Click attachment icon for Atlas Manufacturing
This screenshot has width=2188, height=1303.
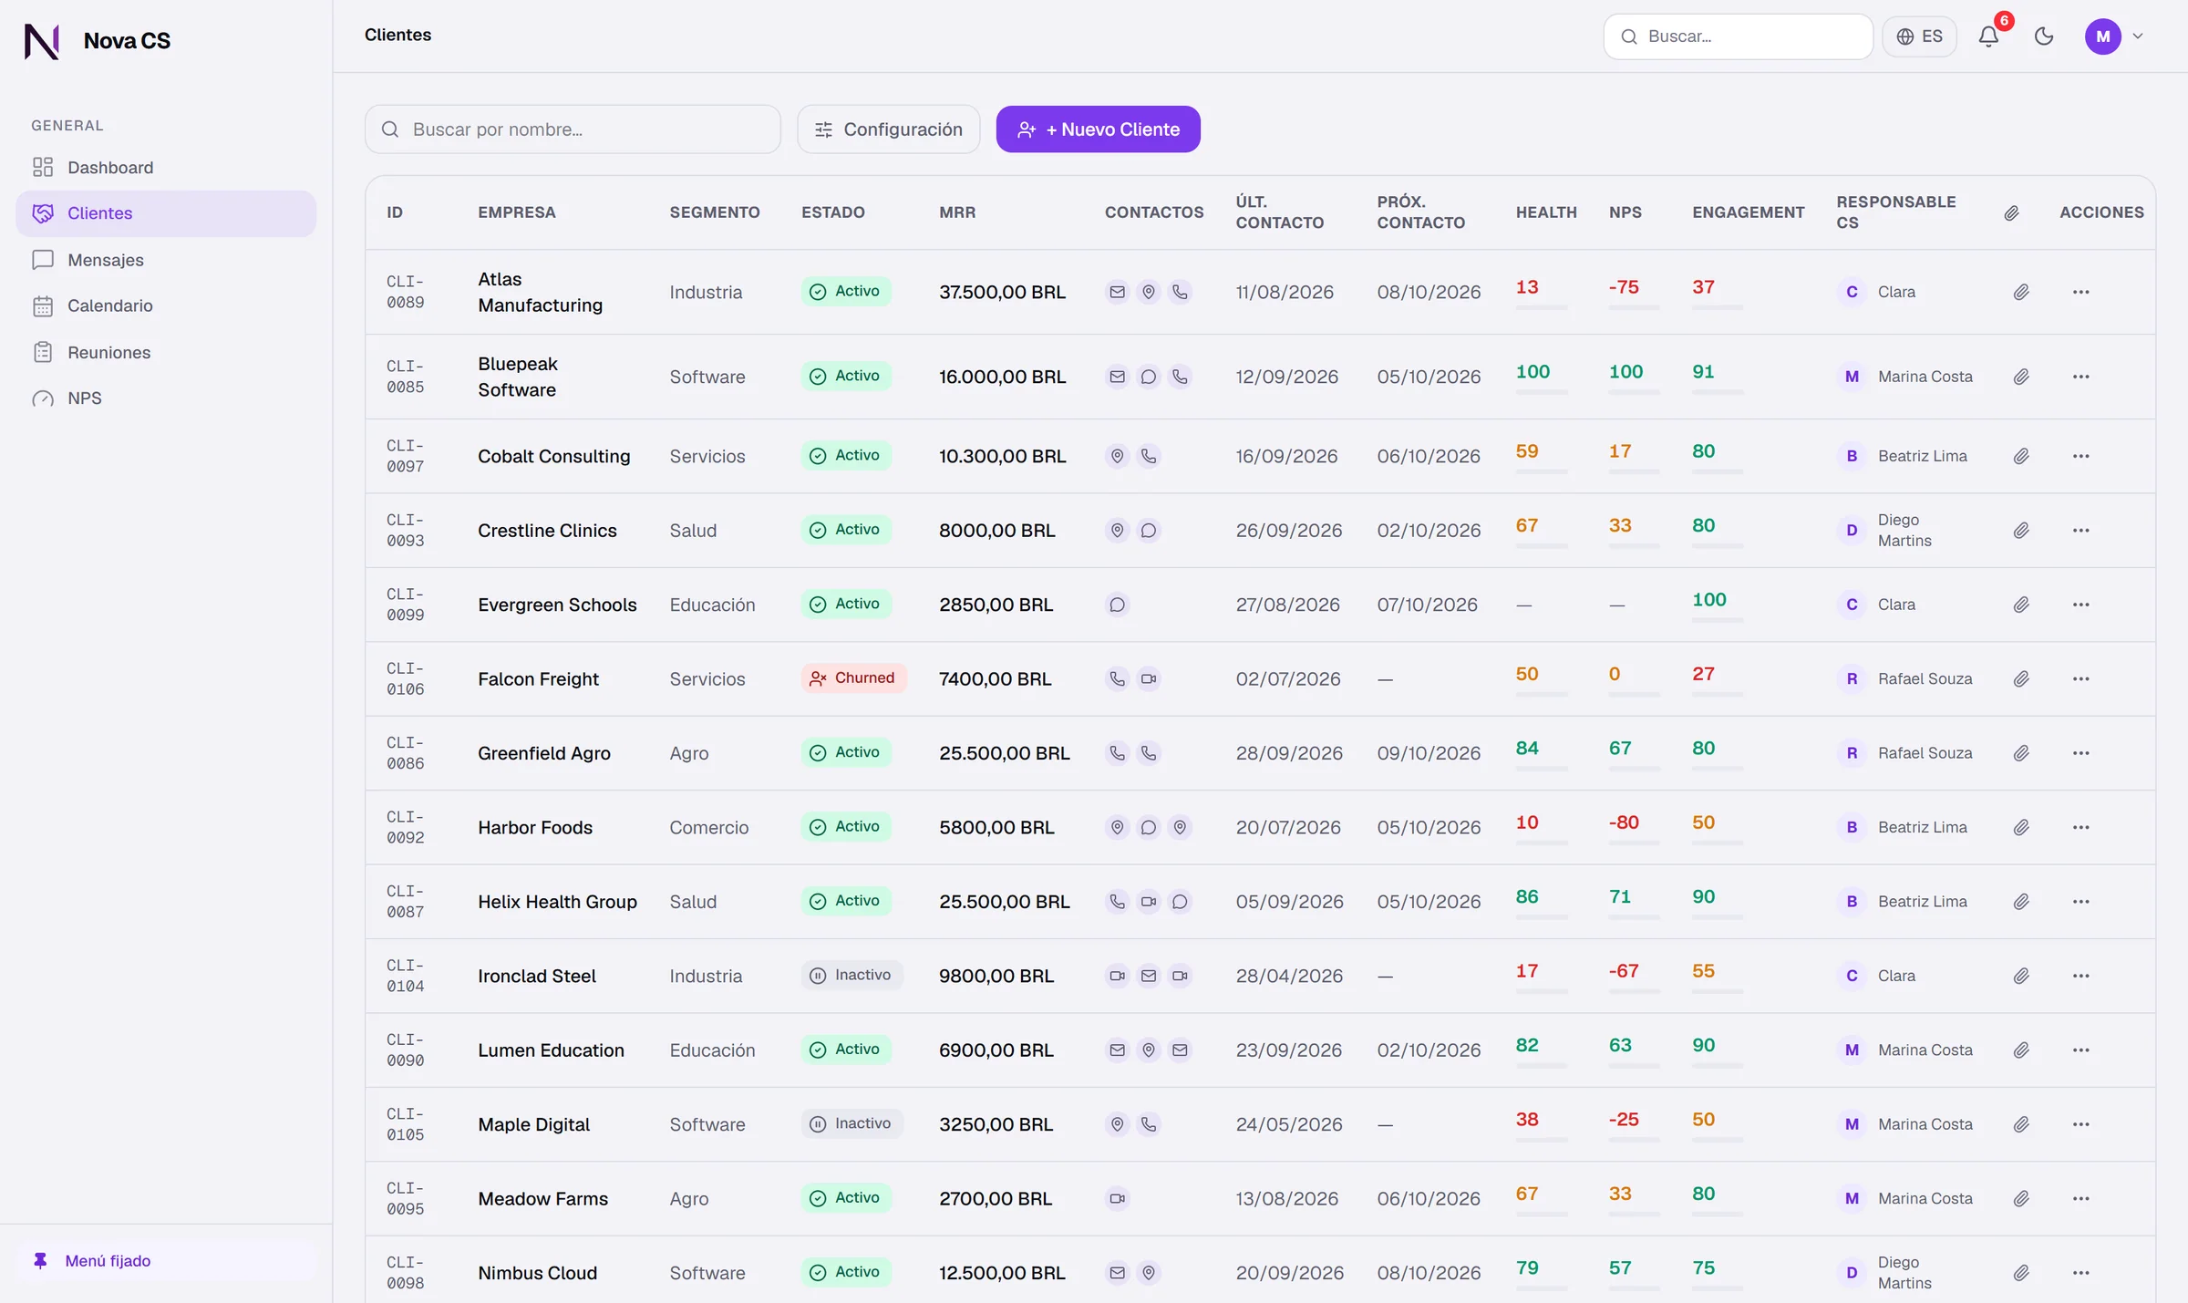(x=2021, y=292)
